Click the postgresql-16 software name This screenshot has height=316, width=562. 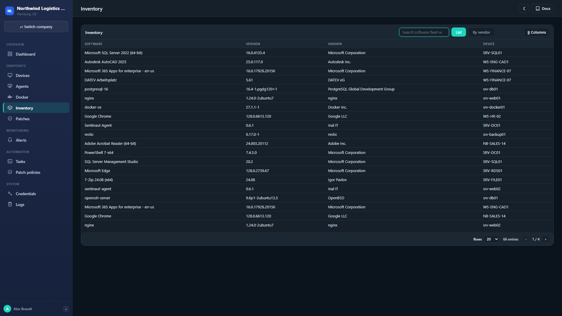(96, 89)
